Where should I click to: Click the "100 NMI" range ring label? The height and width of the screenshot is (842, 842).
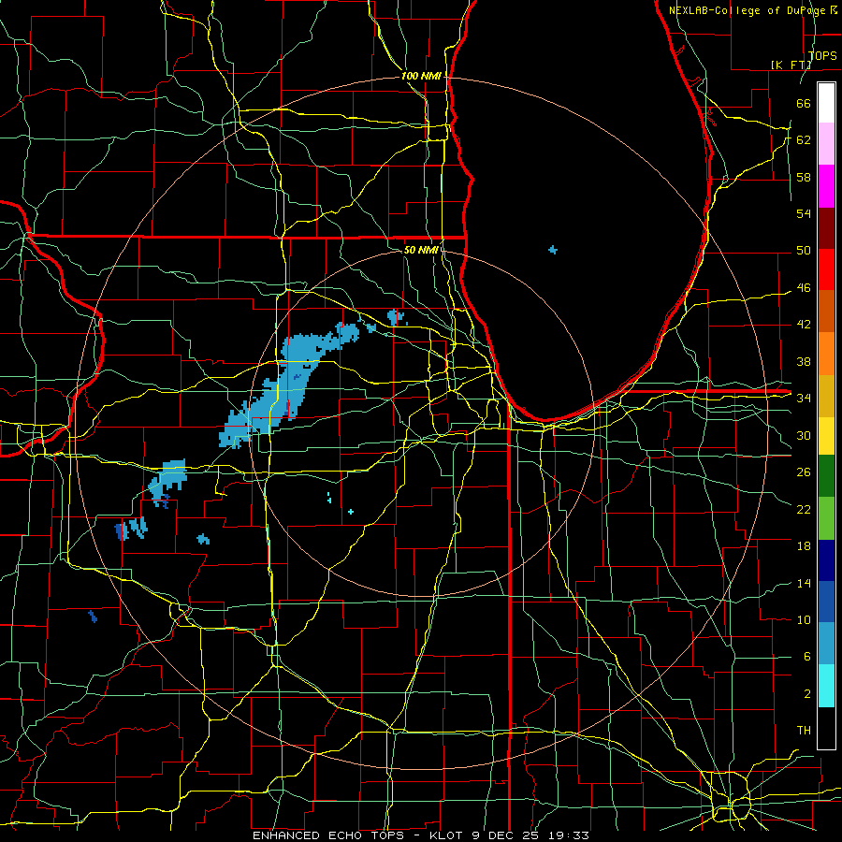point(421,76)
